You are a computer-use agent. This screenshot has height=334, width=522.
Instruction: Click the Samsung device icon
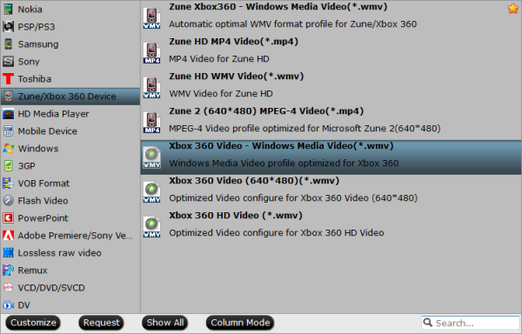coord(8,43)
